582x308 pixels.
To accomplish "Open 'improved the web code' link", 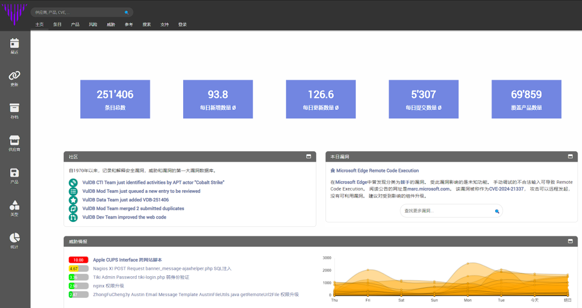I will click(x=124, y=218).
